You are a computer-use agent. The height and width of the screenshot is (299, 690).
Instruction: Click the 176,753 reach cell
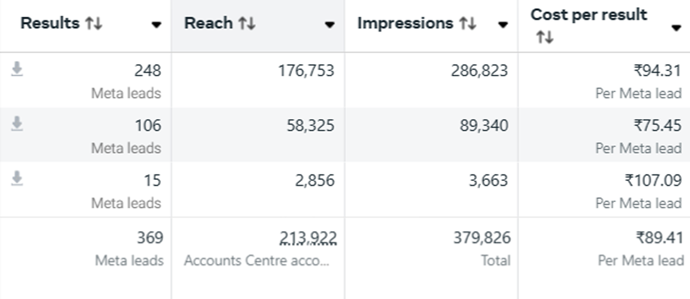point(307,71)
